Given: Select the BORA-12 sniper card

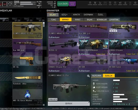Looking at the screenshot, I should (63, 47).
